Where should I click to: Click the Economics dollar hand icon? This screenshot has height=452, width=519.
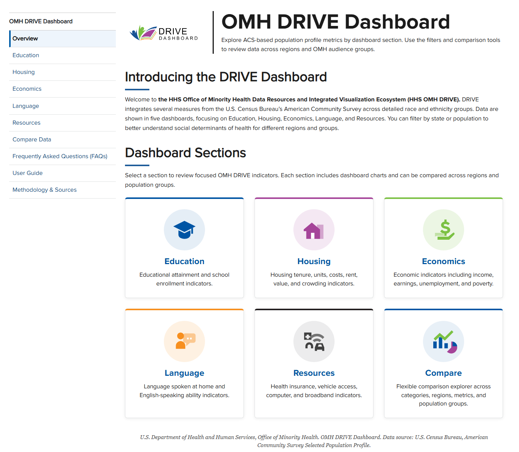444,230
